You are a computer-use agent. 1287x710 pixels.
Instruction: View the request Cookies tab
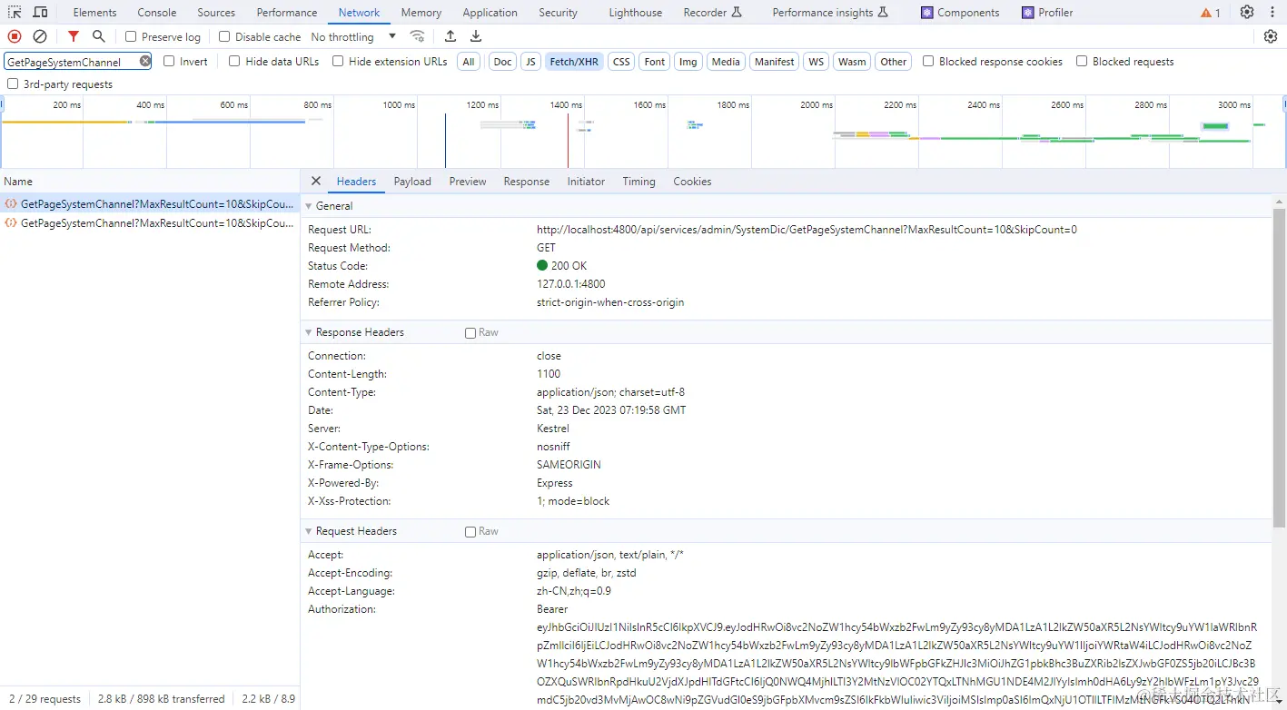692,182
